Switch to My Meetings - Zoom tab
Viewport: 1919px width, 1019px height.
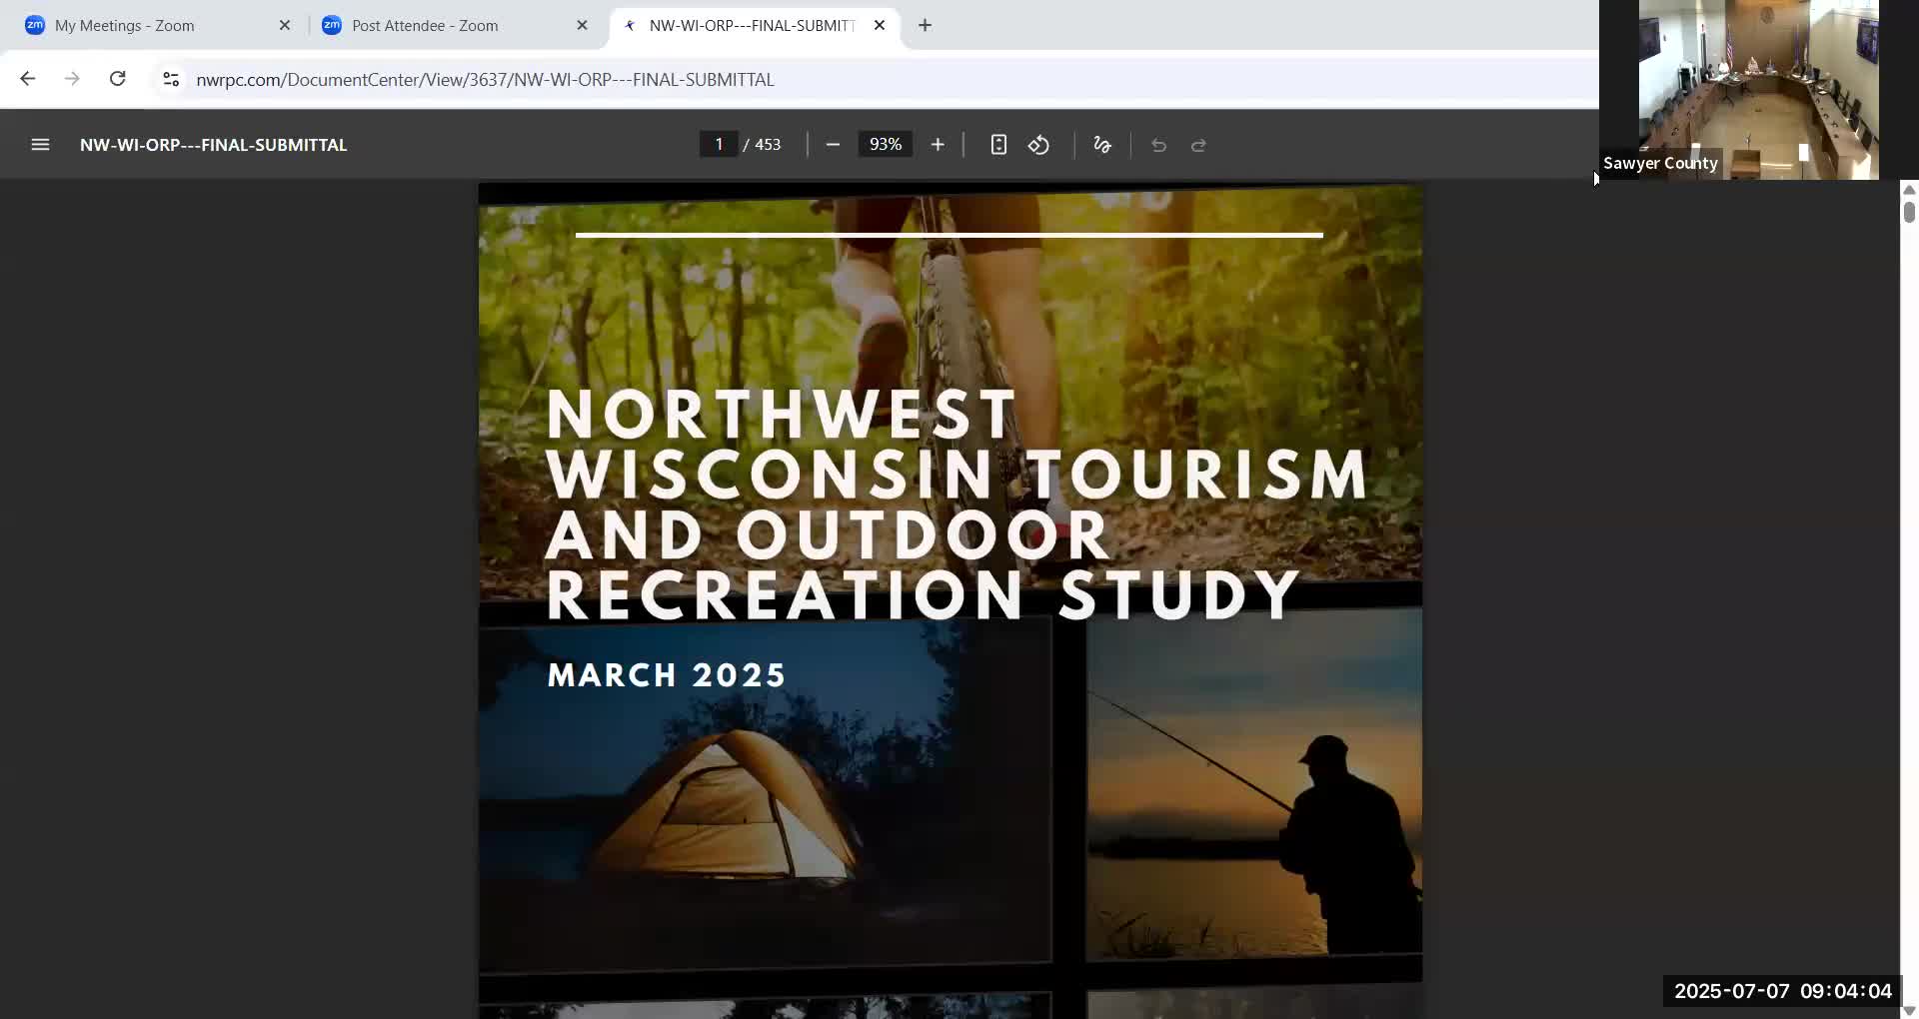[x=125, y=26]
